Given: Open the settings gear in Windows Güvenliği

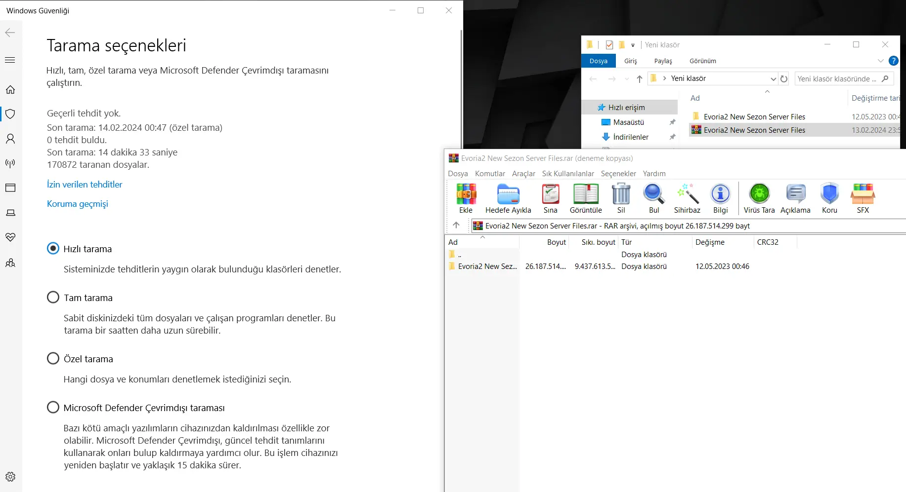Looking at the screenshot, I should pyautogui.click(x=10, y=477).
